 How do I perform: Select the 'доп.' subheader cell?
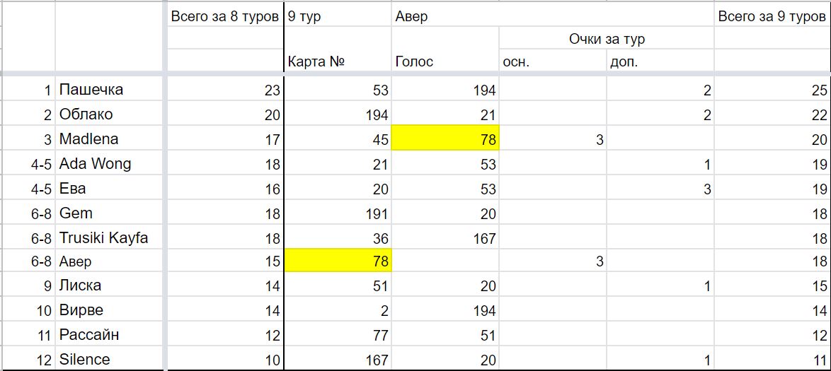click(x=661, y=61)
